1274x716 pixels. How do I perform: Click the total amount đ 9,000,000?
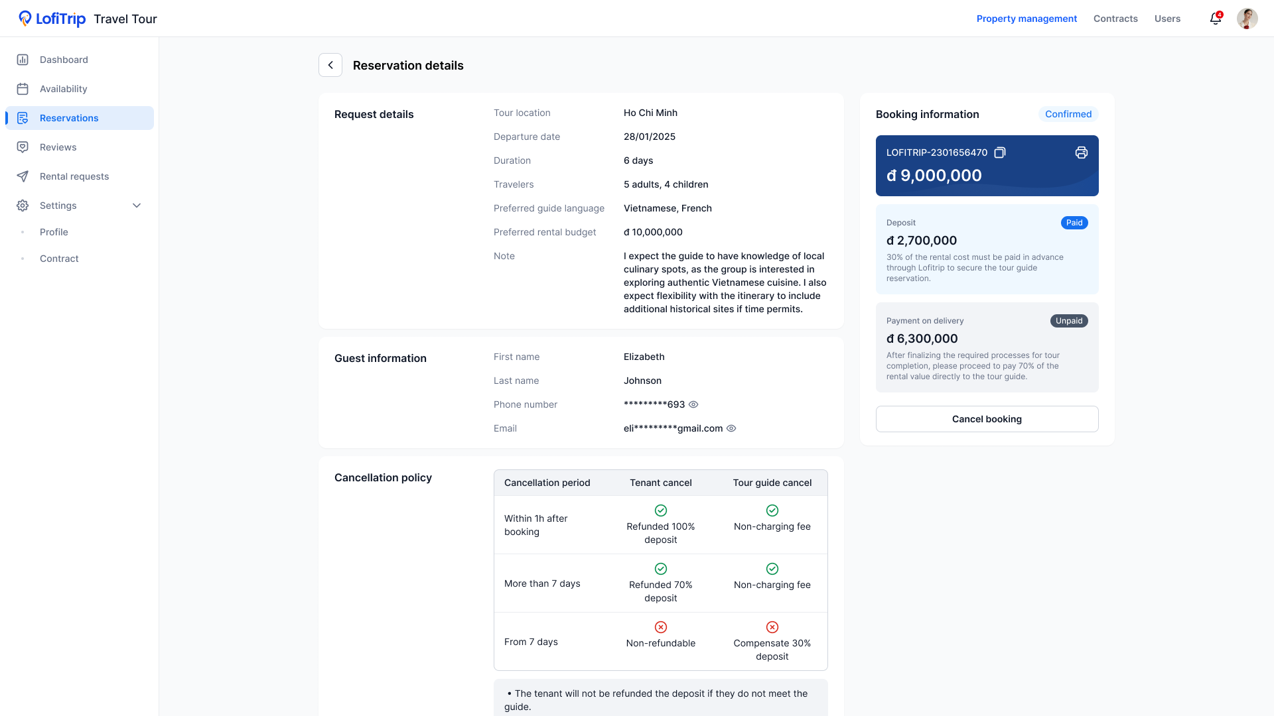934,176
